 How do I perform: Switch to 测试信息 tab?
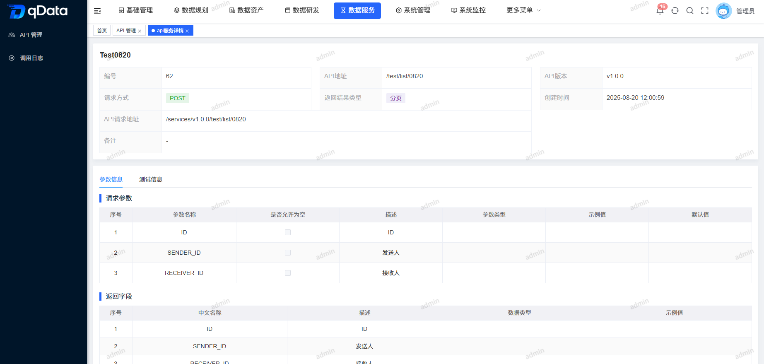151,179
